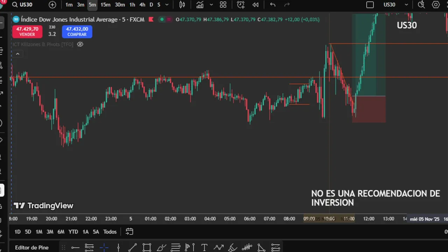The height and width of the screenshot is (252, 448).
Task: Select the S weekly timeframe
Action: 159,5
